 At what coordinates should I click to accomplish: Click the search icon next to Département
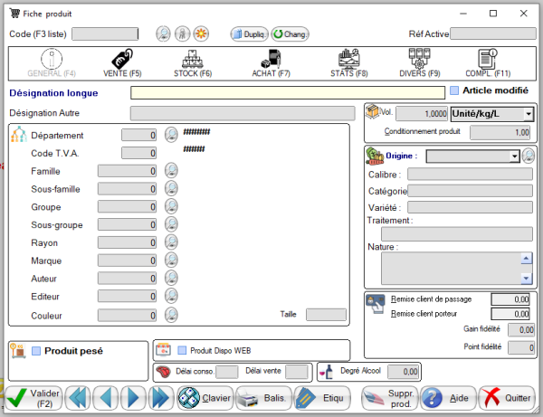pyautogui.click(x=171, y=135)
